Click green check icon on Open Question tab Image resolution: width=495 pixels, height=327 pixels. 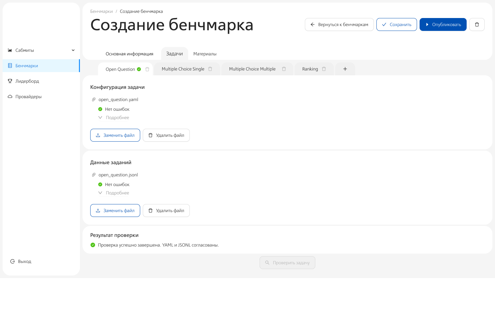(139, 69)
